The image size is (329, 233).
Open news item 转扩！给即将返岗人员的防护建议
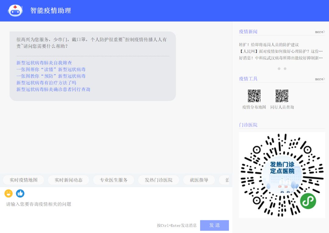tap(269, 45)
